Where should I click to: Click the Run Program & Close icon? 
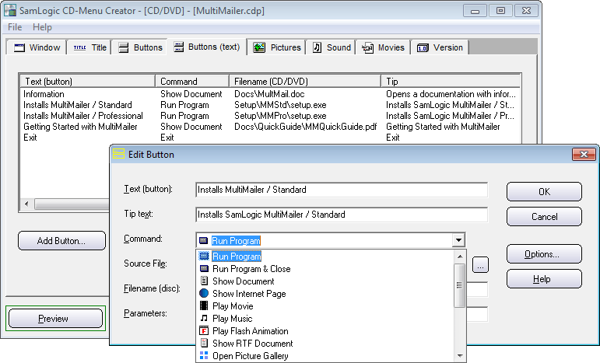tap(205, 269)
